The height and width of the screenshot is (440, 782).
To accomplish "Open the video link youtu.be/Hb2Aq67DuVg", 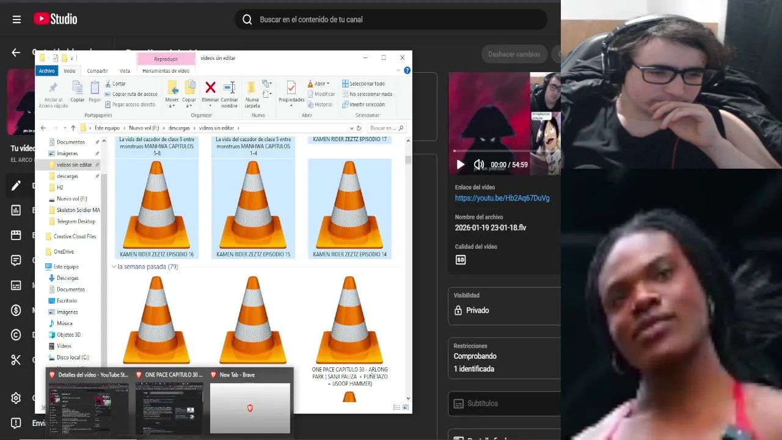I will point(502,198).
